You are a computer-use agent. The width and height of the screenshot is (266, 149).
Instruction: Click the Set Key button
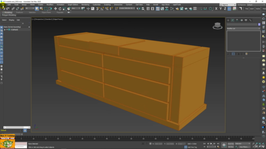[x=231, y=147]
